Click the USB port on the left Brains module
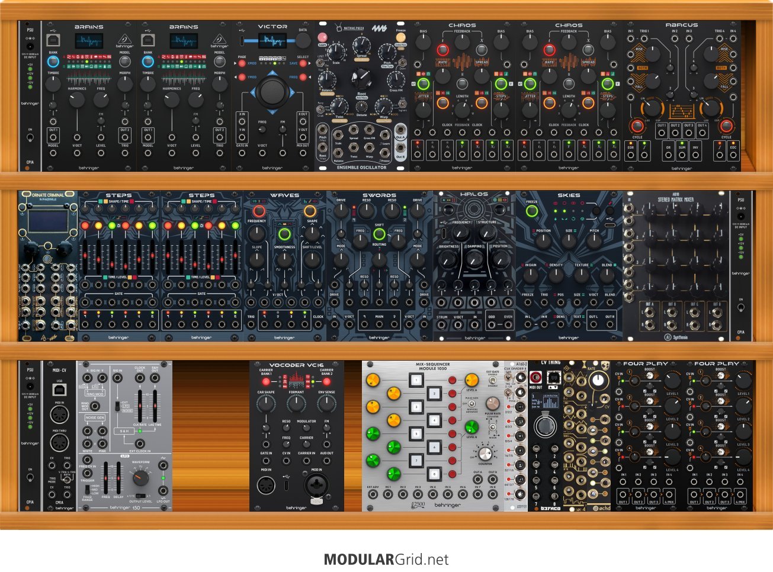773x572 pixels. (x=53, y=40)
